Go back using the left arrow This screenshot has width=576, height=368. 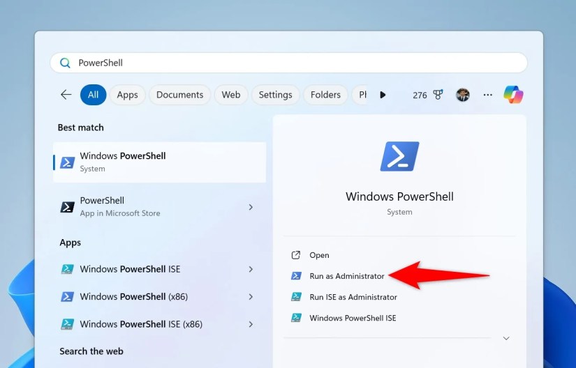click(x=66, y=95)
